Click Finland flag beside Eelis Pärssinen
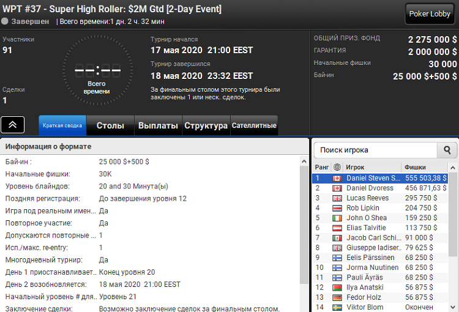Screen dimensions: 459x312 (337, 258)
